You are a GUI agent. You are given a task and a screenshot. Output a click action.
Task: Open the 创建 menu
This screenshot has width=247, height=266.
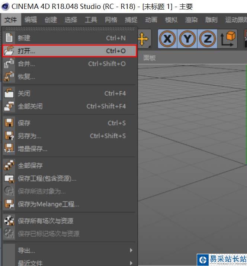[51, 20]
